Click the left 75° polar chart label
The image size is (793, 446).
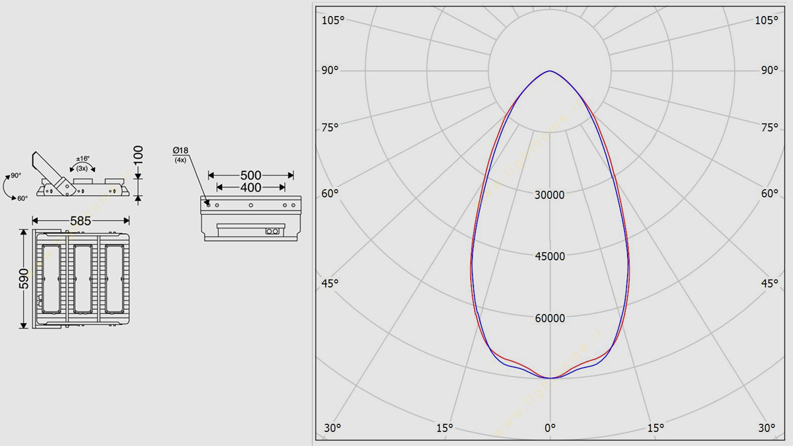[x=330, y=128]
